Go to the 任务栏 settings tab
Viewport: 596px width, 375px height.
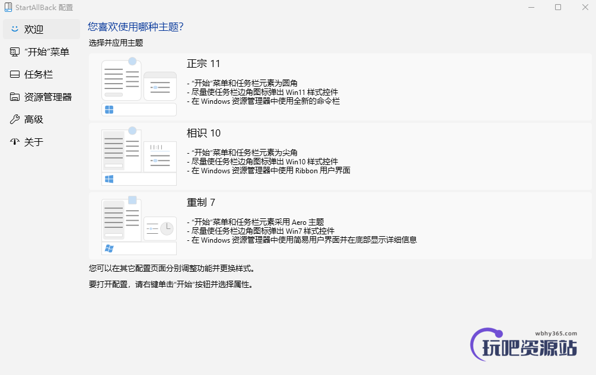[42, 74]
